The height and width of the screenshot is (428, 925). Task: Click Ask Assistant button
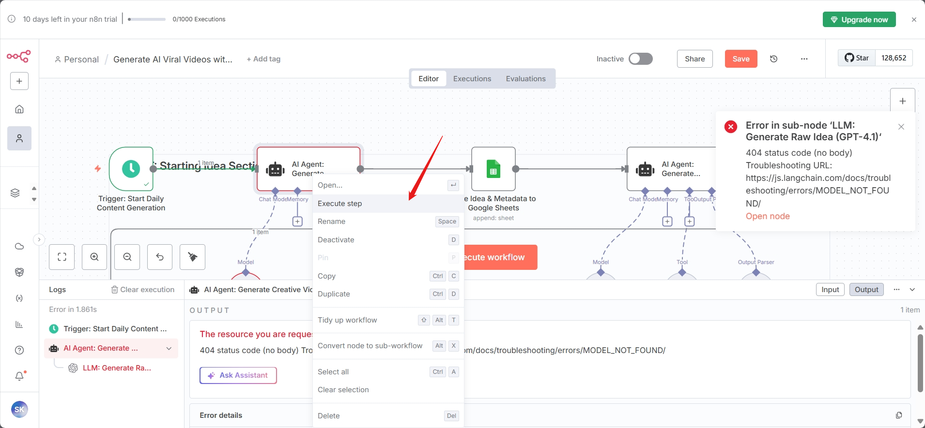pos(238,375)
